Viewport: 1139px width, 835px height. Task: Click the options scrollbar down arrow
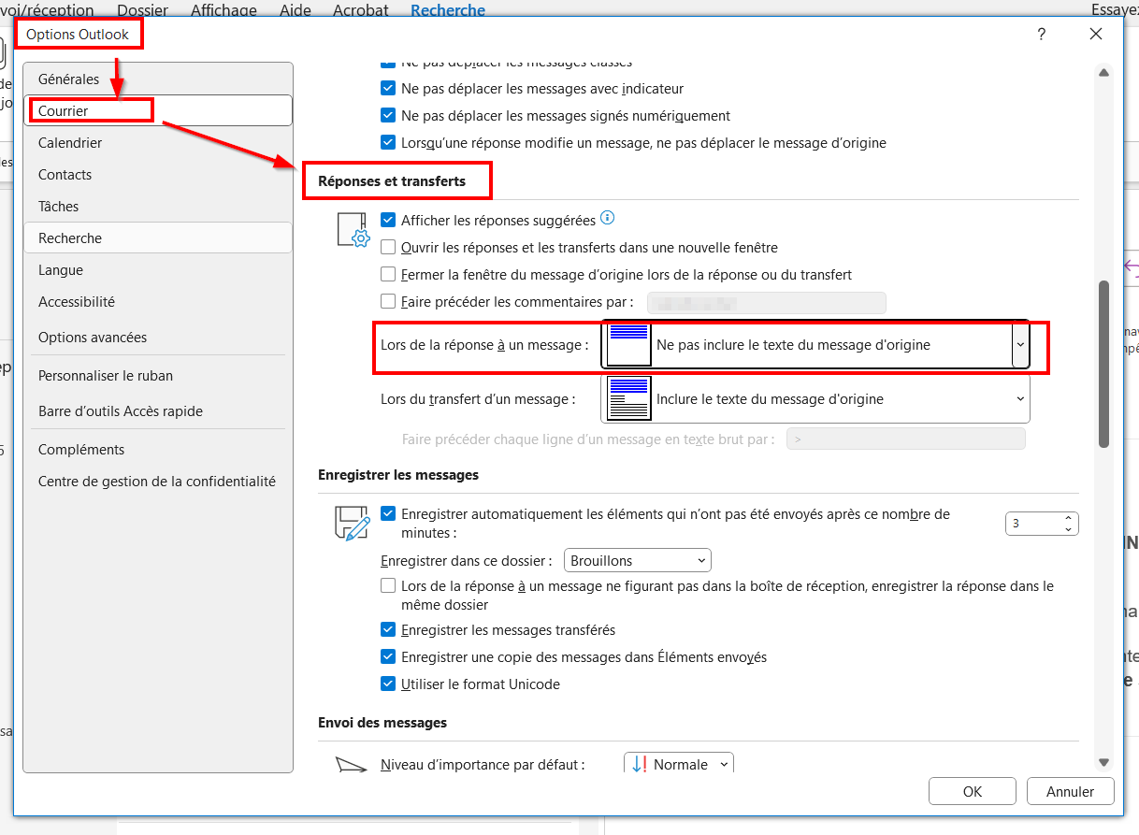coord(1103,763)
